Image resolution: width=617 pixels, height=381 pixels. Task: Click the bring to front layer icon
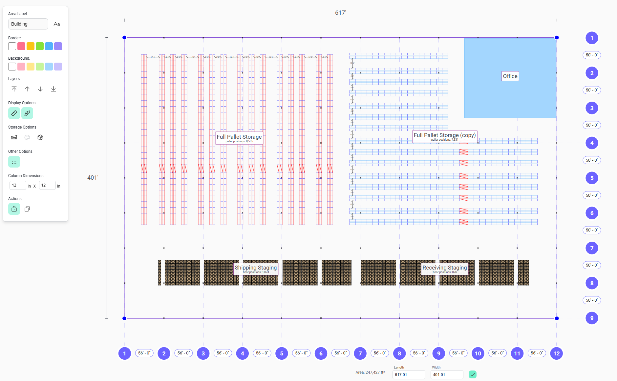coord(14,89)
